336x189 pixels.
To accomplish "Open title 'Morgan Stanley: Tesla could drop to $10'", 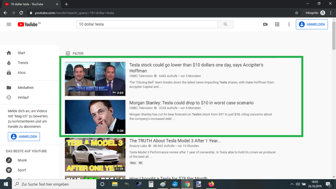I will click(191, 103).
